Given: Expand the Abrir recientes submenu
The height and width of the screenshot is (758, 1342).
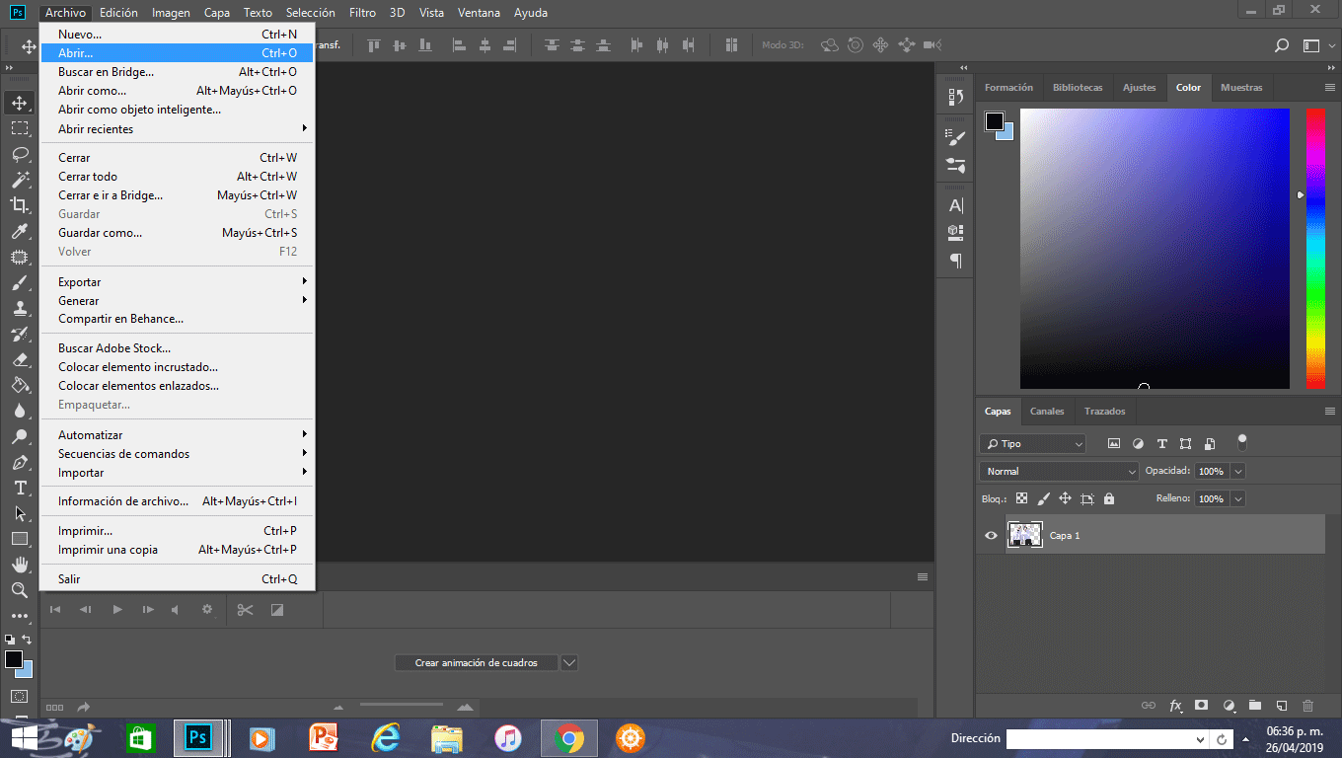Looking at the screenshot, I should tap(178, 129).
